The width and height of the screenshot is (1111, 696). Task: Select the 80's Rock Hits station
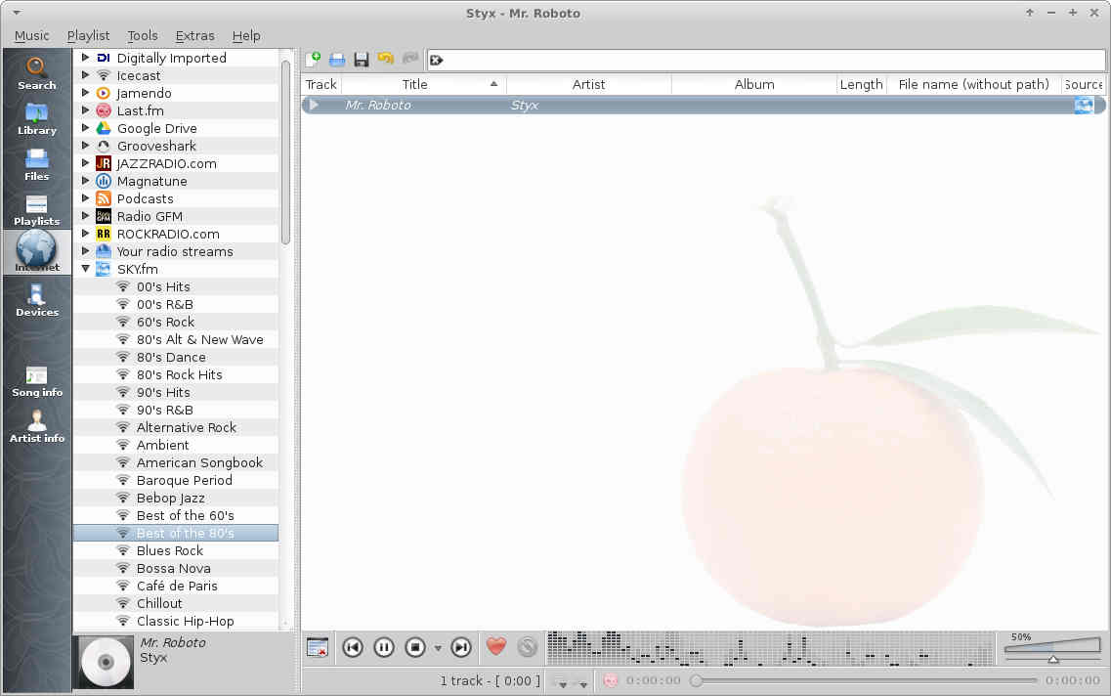click(179, 375)
